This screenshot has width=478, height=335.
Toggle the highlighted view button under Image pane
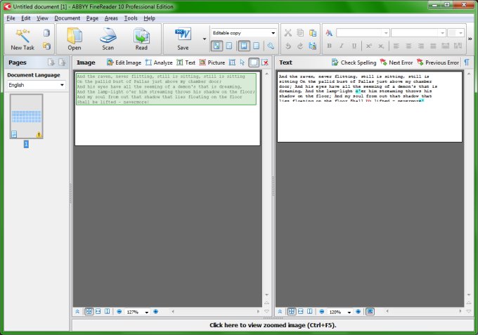(x=89, y=312)
